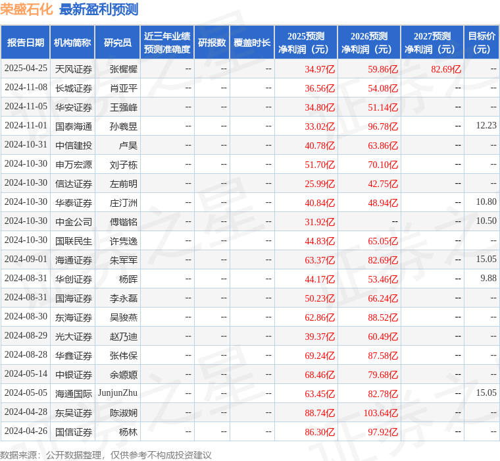
Task: Click the 2025 forecast 63.37亿
Action: coord(320,260)
